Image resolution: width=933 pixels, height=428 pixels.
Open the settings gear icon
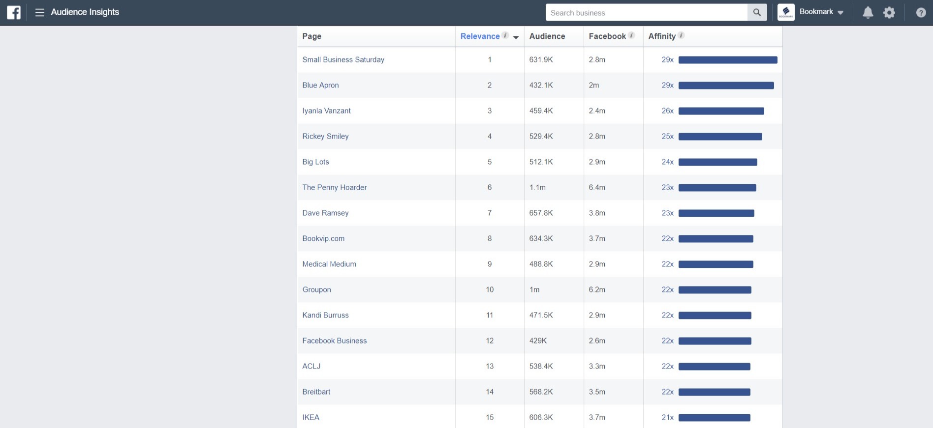pyautogui.click(x=889, y=13)
